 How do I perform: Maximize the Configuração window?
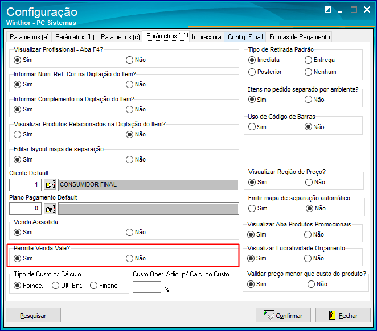coord(354,10)
